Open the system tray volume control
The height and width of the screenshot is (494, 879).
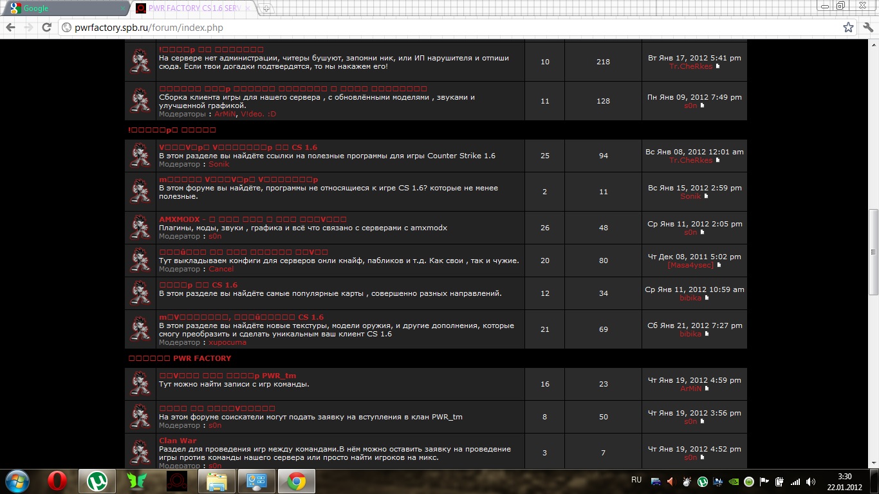(810, 481)
